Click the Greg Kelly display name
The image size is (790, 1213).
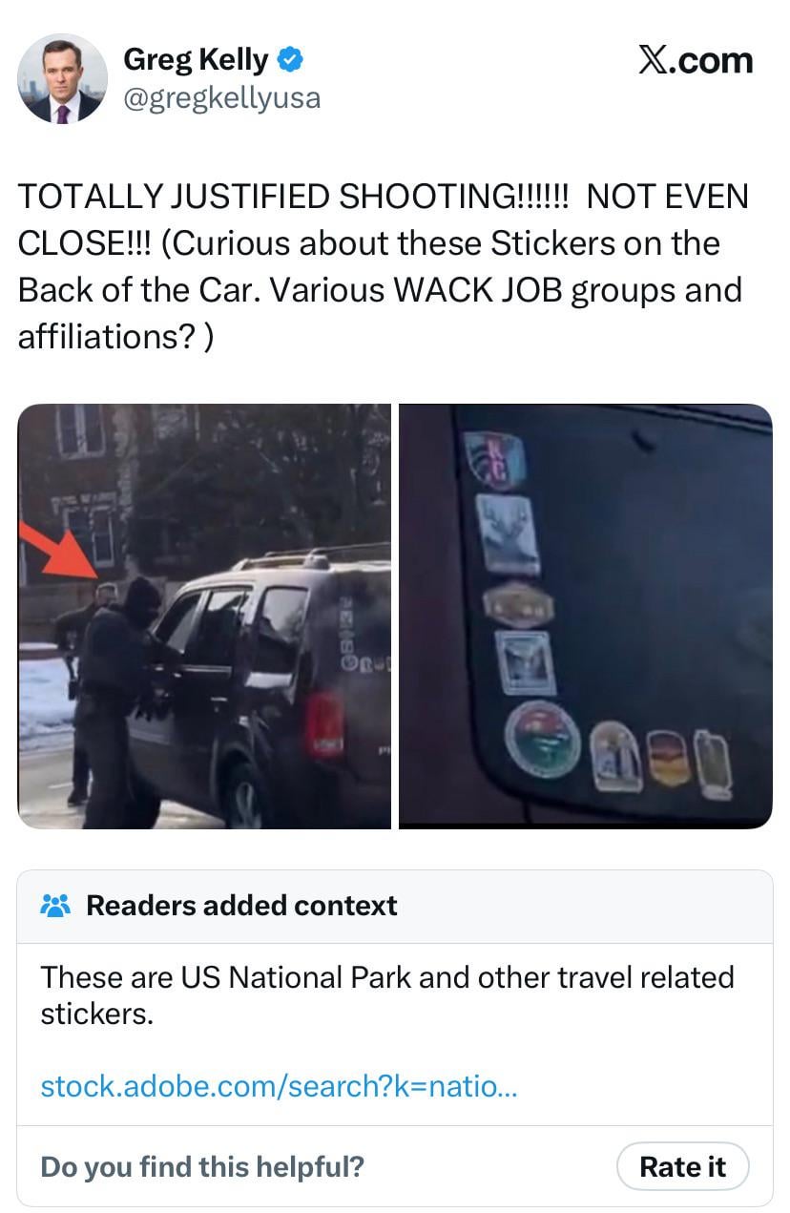(x=196, y=60)
